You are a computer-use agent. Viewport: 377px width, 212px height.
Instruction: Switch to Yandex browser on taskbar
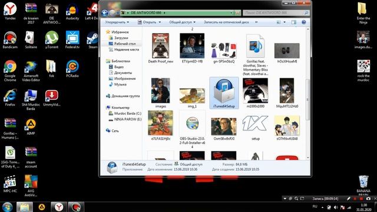(59, 207)
